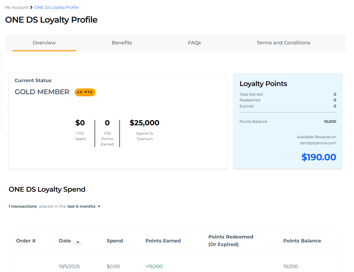
Task: Click the Spend column header
Action: click(x=115, y=241)
